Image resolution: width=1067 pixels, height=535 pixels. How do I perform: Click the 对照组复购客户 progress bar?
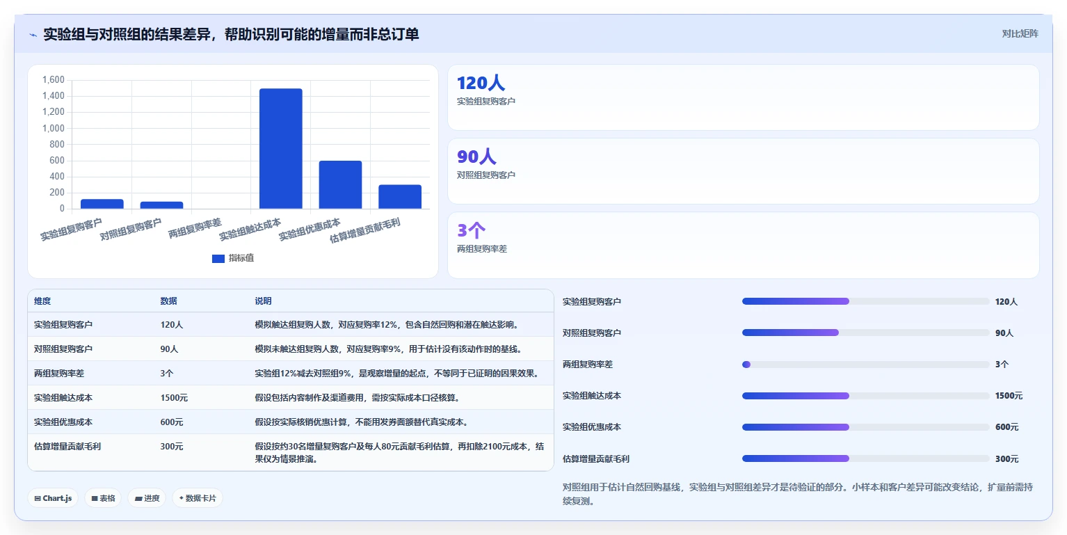click(x=865, y=333)
